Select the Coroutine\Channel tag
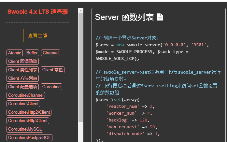 click(x=26, y=95)
